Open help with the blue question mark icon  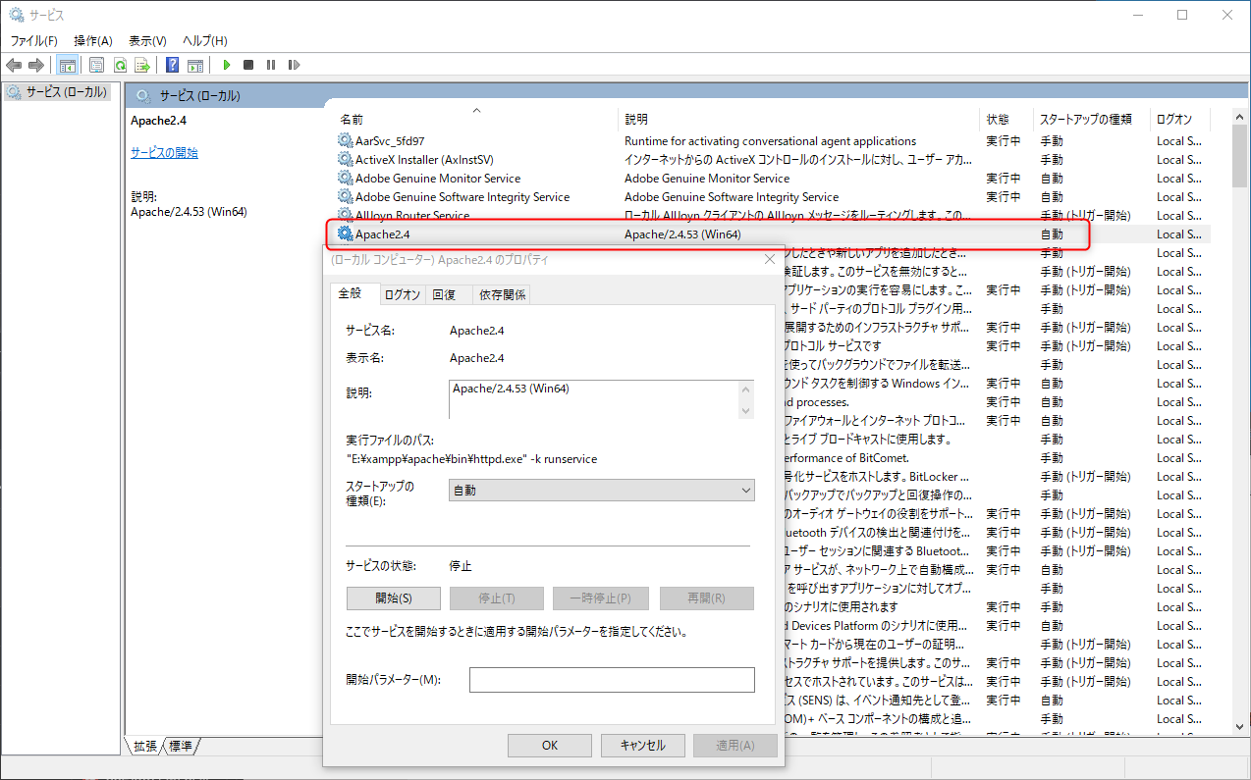coord(172,65)
